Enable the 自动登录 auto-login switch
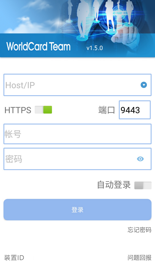 [143, 185]
